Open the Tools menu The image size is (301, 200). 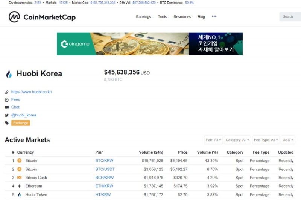(162, 17)
